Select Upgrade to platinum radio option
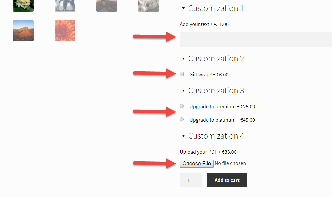 [x=182, y=119]
